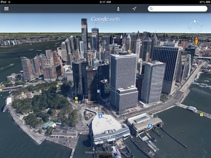The height and width of the screenshot is (158, 211).
Task: Tap the blue ferry icon on the right-hand terminal
Action: (150, 126)
